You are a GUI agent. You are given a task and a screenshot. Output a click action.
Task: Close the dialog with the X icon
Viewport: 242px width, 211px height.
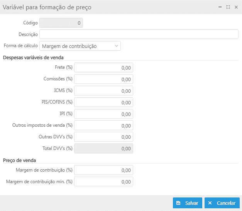(x=236, y=7)
